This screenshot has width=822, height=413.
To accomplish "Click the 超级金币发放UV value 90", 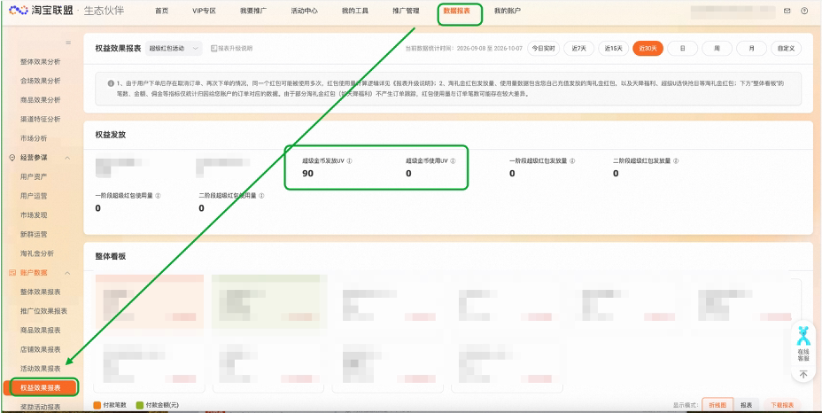I will pyautogui.click(x=307, y=173).
